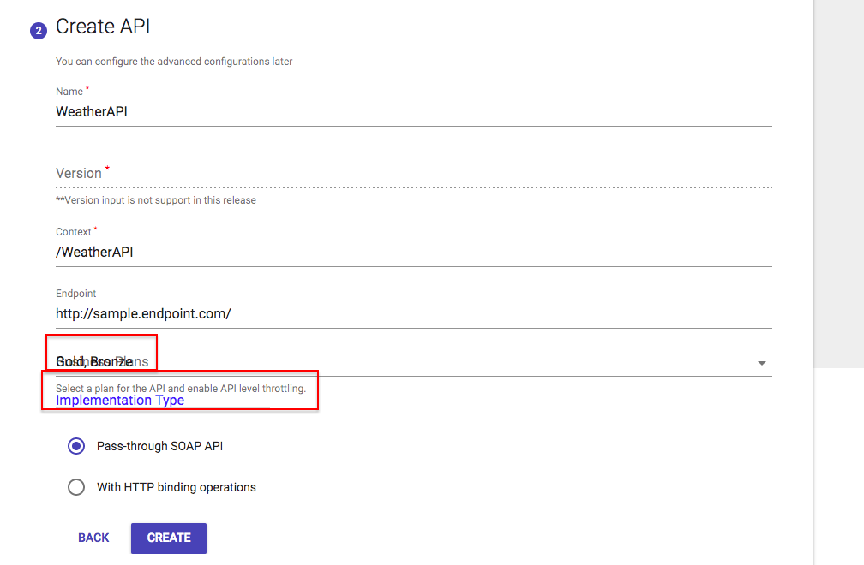This screenshot has height=565, width=864.
Task: Enable the SOAP pass-through implementation type
Action: pos(75,446)
